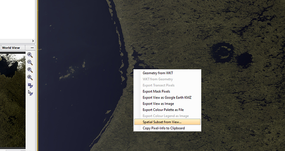
Task: Select Export View as Google Earth KMZ
Action: click(167, 98)
